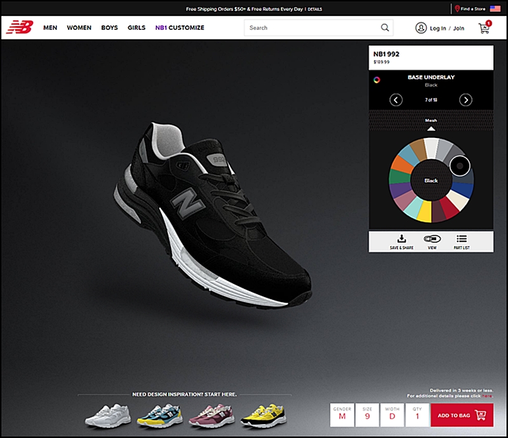Open the Width dropdown showing D
508x438 pixels.
pyautogui.click(x=392, y=415)
